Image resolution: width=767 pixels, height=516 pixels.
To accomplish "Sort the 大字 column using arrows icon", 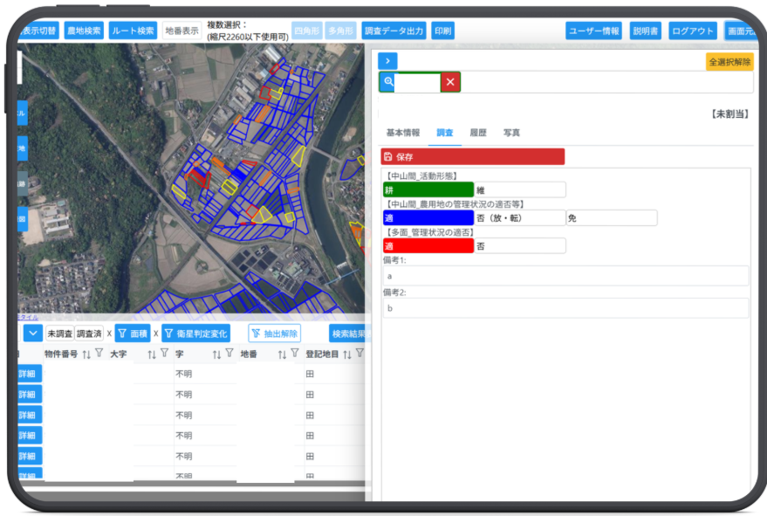I will click(x=151, y=354).
